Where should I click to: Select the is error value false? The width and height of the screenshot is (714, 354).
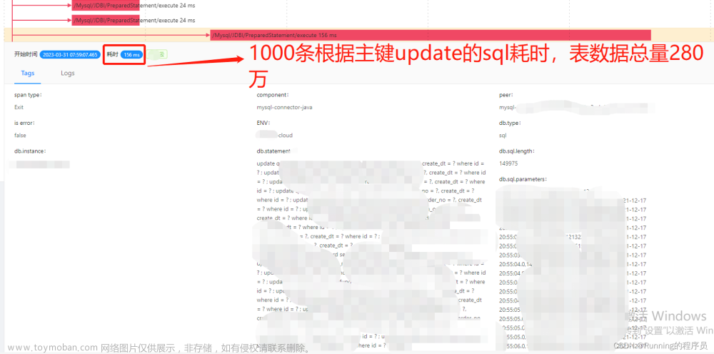pos(21,135)
